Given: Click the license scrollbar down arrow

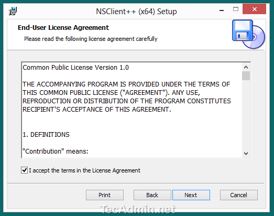Looking at the screenshot, I should pos(246,154).
